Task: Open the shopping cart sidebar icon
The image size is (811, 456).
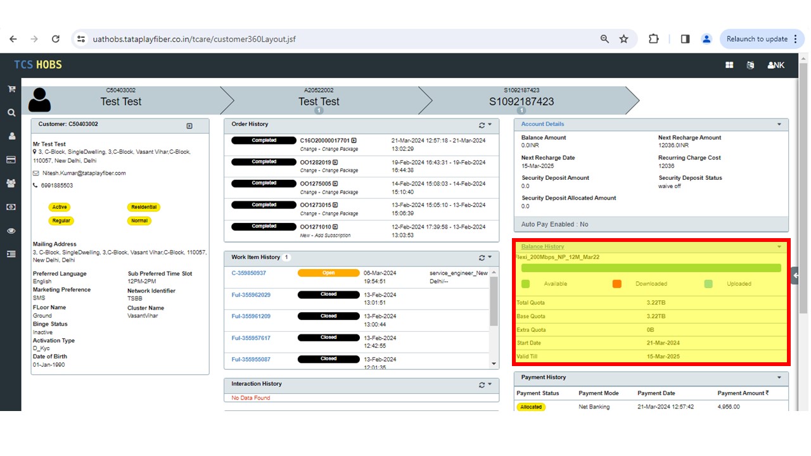Action: click(x=11, y=89)
